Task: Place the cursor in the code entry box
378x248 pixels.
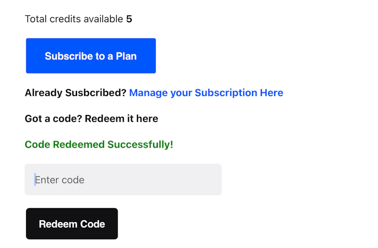Action: [123, 180]
